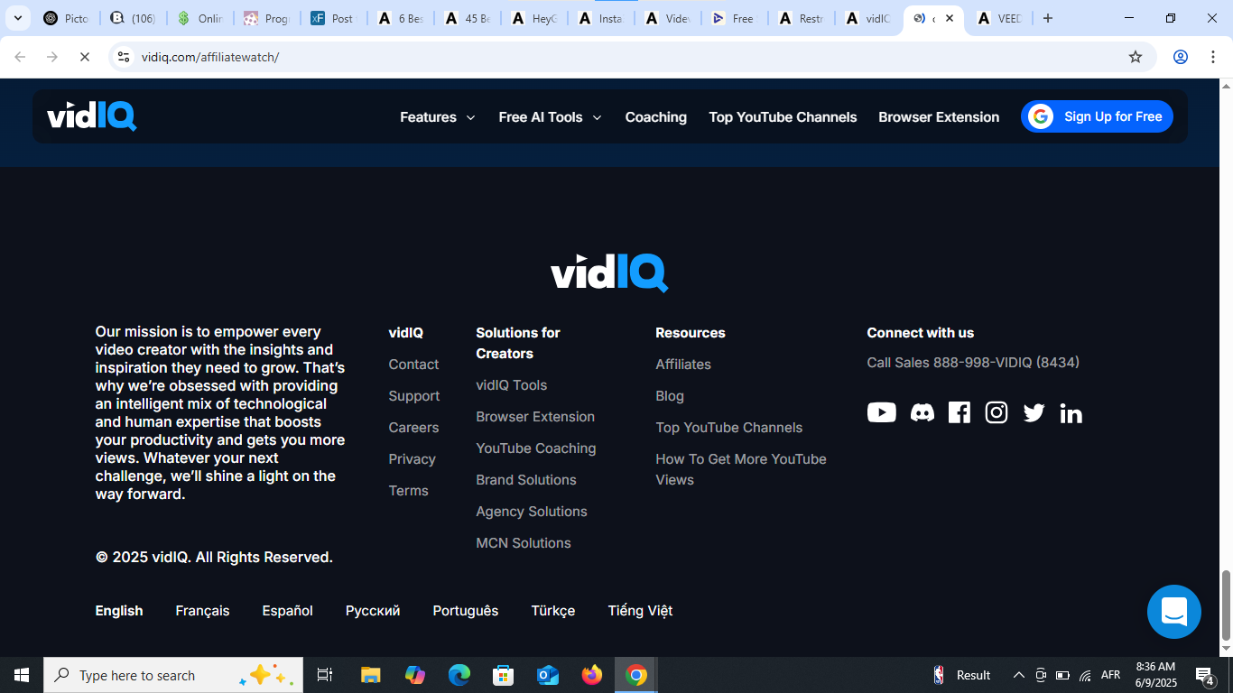1233x693 pixels.
Task: Switch site language to Türkçe
Action: point(553,611)
